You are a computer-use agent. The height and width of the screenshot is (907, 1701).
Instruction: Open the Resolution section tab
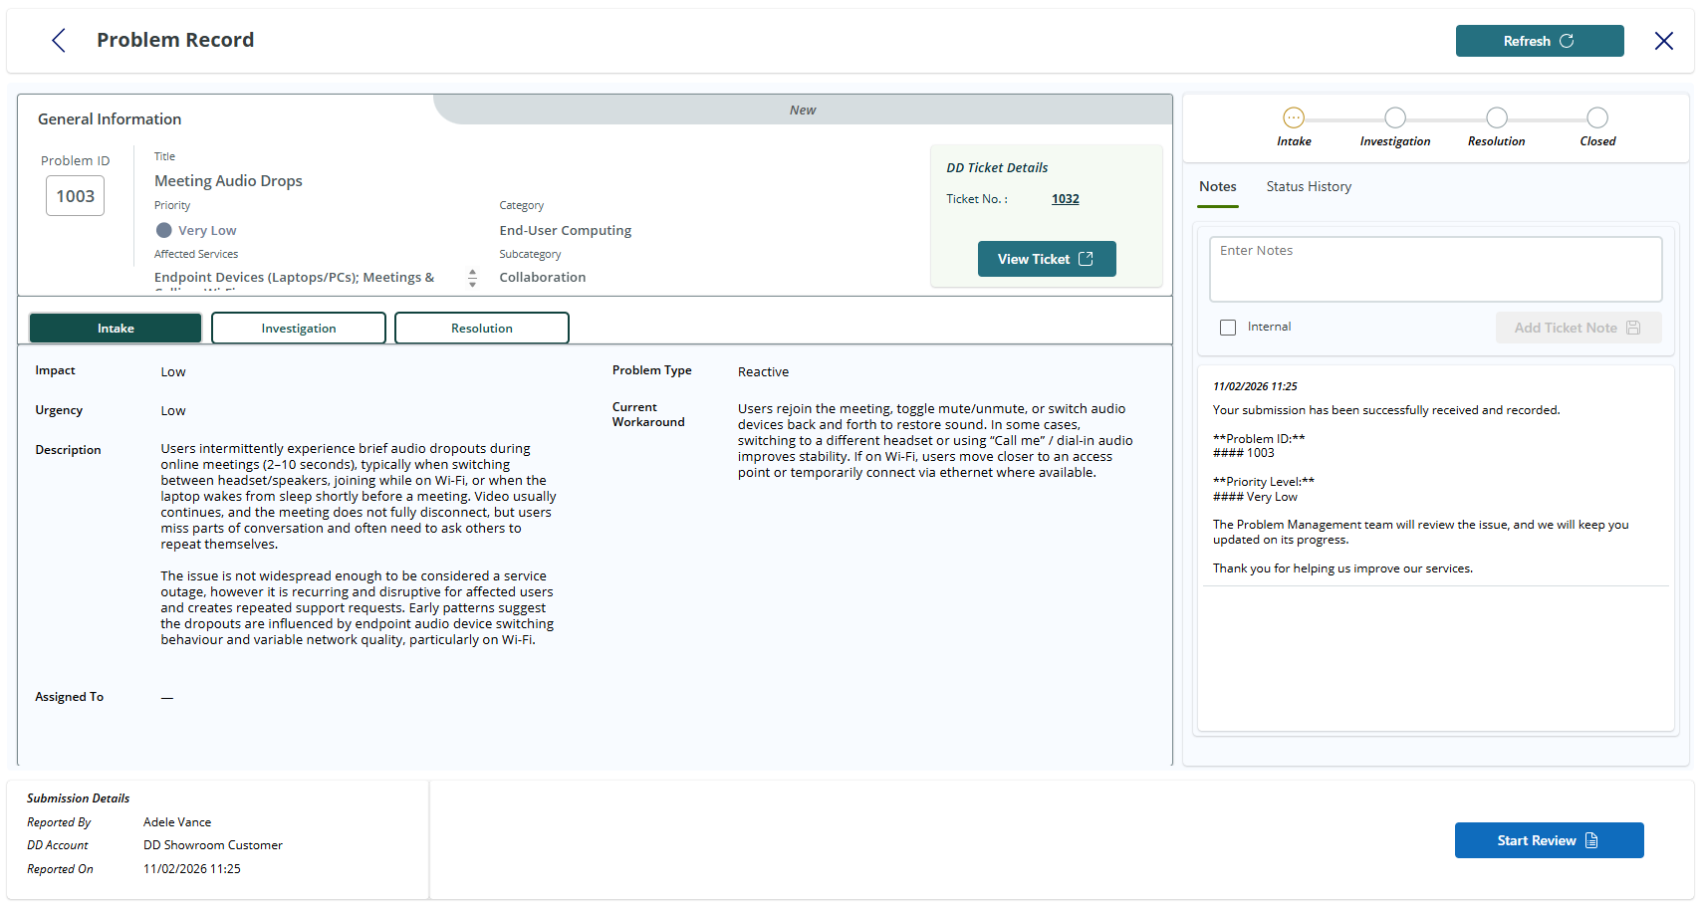pyautogui.click(x=482, y=329)
